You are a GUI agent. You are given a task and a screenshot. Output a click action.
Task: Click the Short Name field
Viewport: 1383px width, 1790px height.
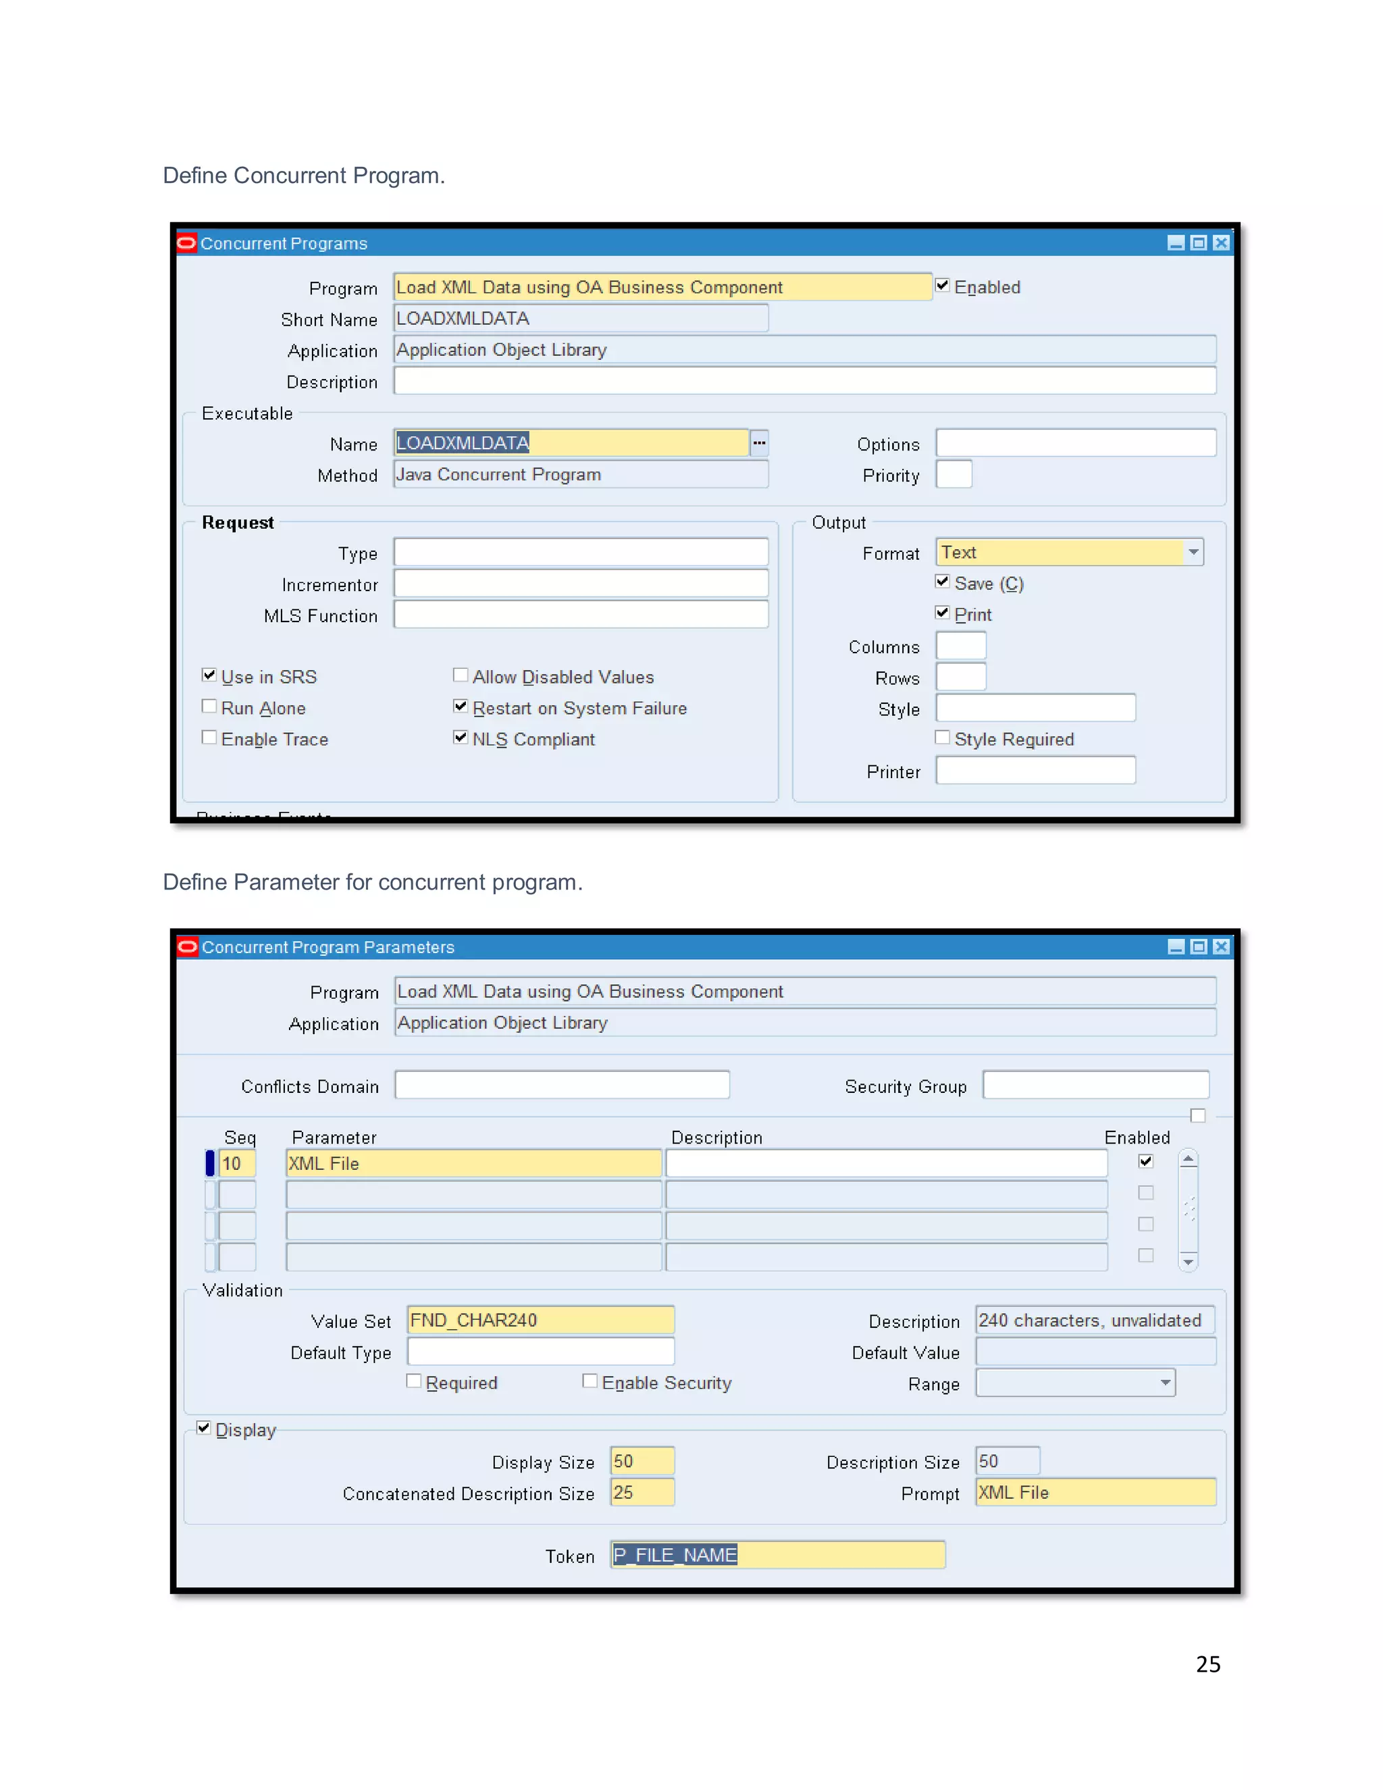click(x=581, y=318)
